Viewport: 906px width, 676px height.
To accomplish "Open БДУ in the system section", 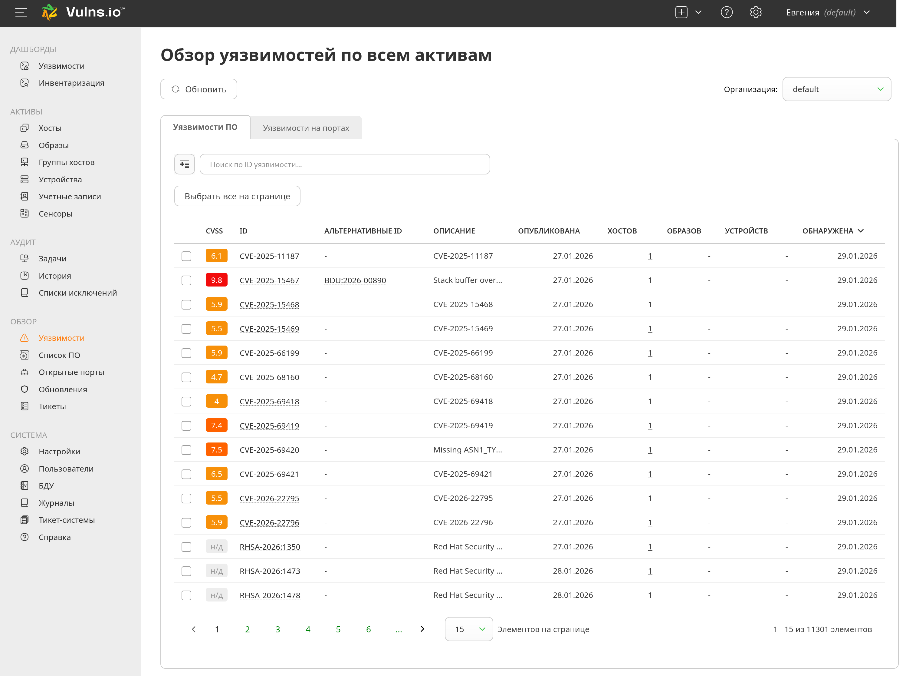I will (x=46, y=485).
